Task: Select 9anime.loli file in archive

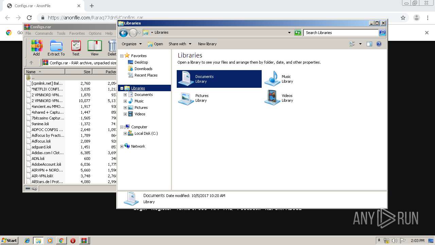Action: click(40, 124)
